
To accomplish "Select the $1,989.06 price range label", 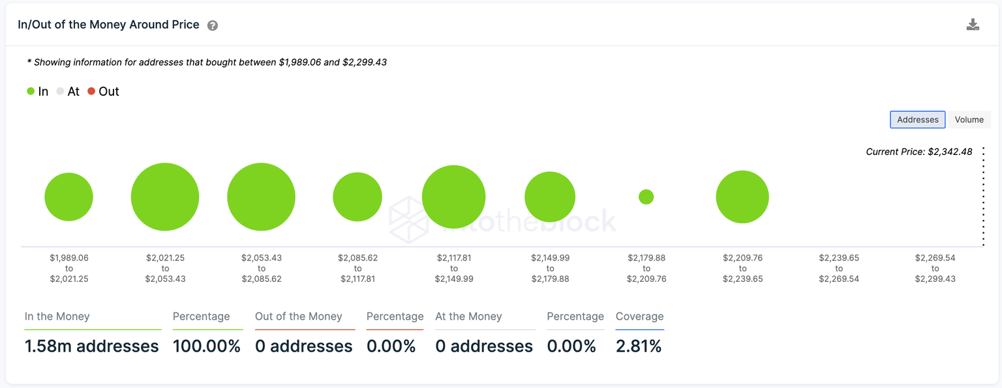I will coord(69,268).
